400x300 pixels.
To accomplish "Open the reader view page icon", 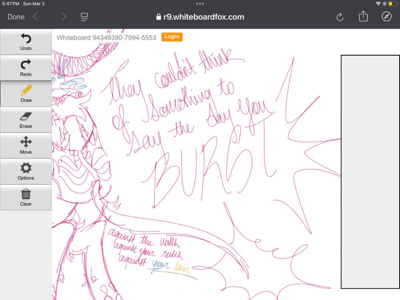I will pos(84,17).
